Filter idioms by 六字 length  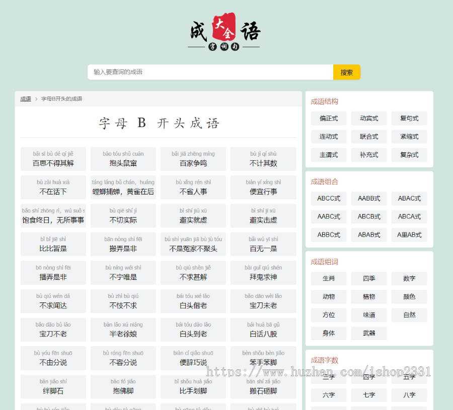tap(329, 395)
